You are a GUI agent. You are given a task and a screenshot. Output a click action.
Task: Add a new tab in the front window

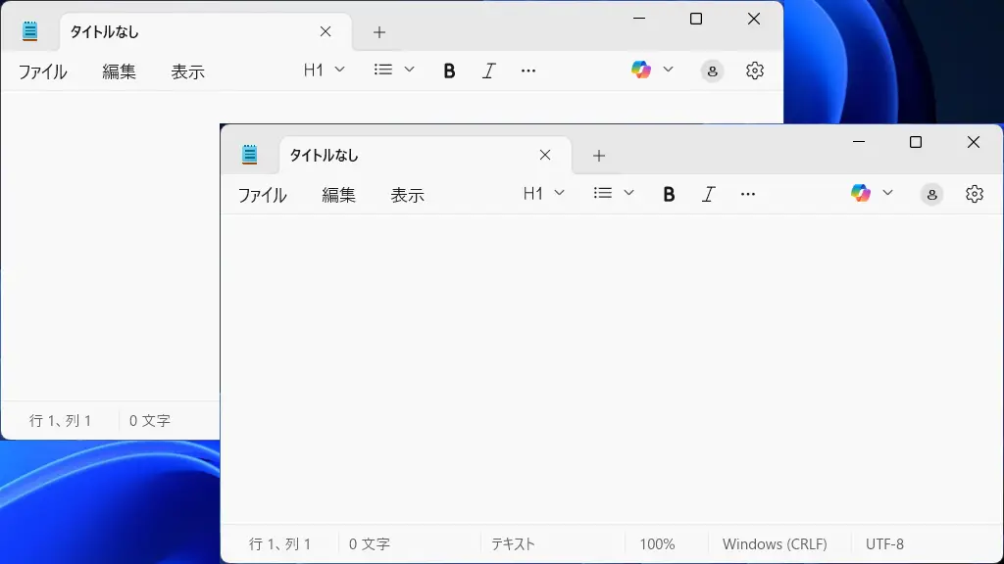click(x=599, y=155)
